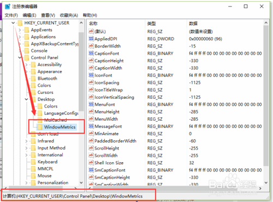Select the MenuWidth value name
This screenshot has width=273, height=202.
point(106,119)
